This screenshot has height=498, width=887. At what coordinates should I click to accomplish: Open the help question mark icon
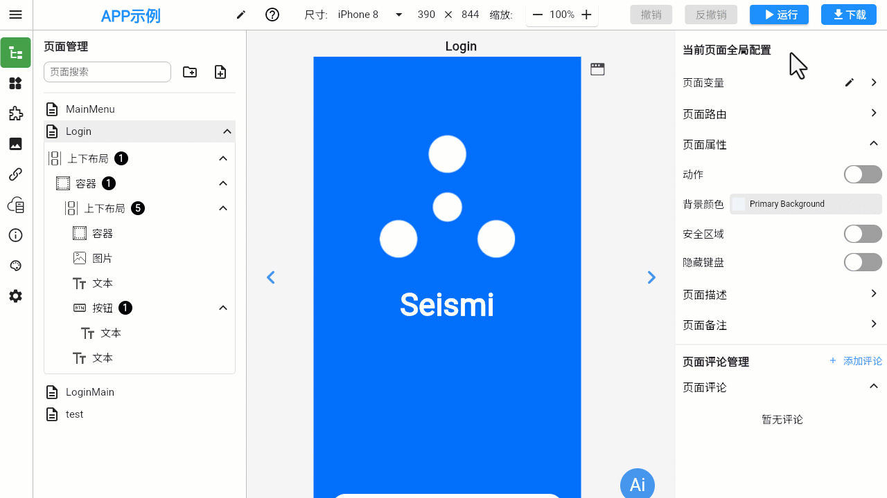(272, 15)
